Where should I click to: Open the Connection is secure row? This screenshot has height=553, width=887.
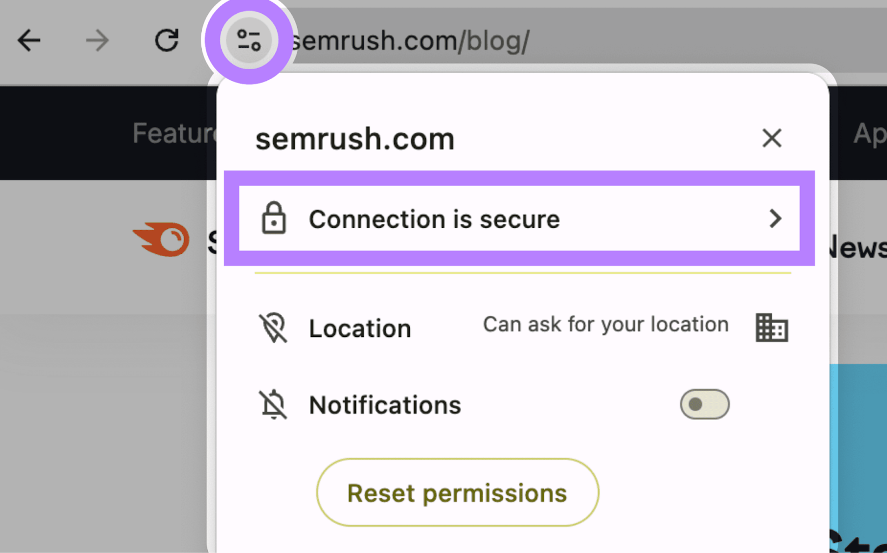click(x=434, y=219)
